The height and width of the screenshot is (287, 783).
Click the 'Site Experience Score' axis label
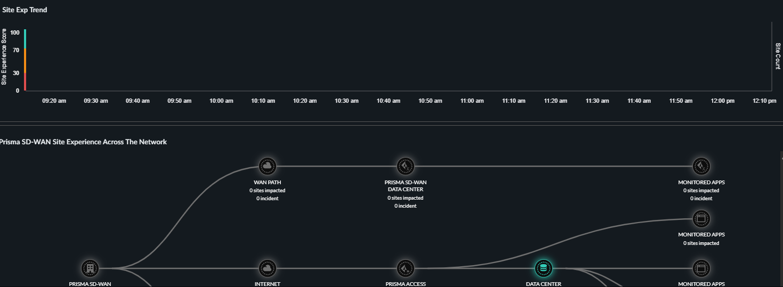tap(4, 56)
